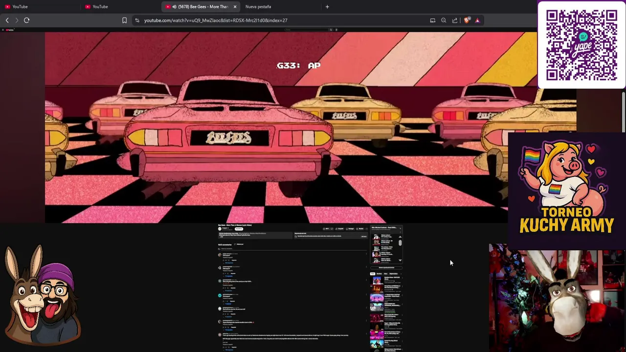Open site settings icon left of URL
Viewport: 626px width, 352px height.
pos(137,20)
